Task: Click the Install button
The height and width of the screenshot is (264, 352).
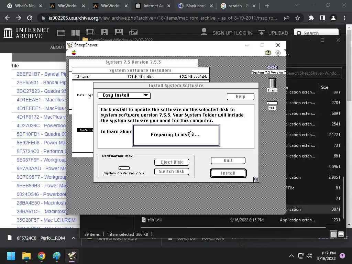Action: pyautogui.click(x=228, y=173)
